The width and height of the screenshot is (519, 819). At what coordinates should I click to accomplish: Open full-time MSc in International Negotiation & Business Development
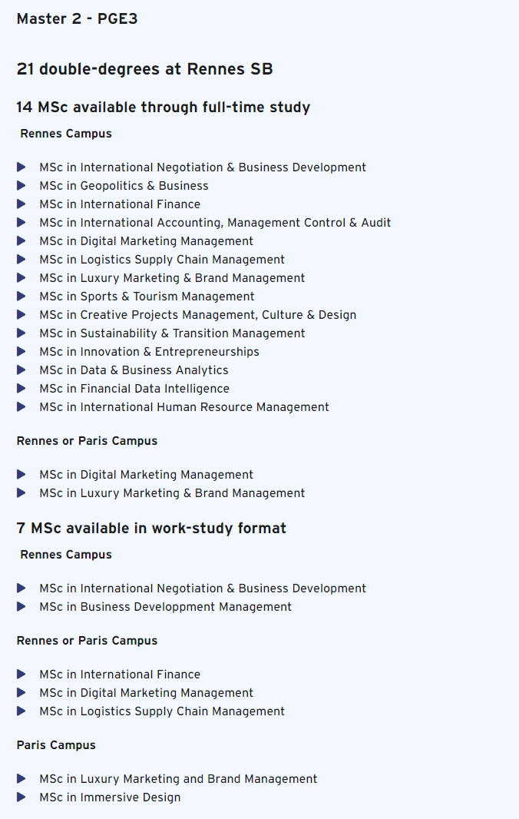pyautogui.click(x=203, y=167)
